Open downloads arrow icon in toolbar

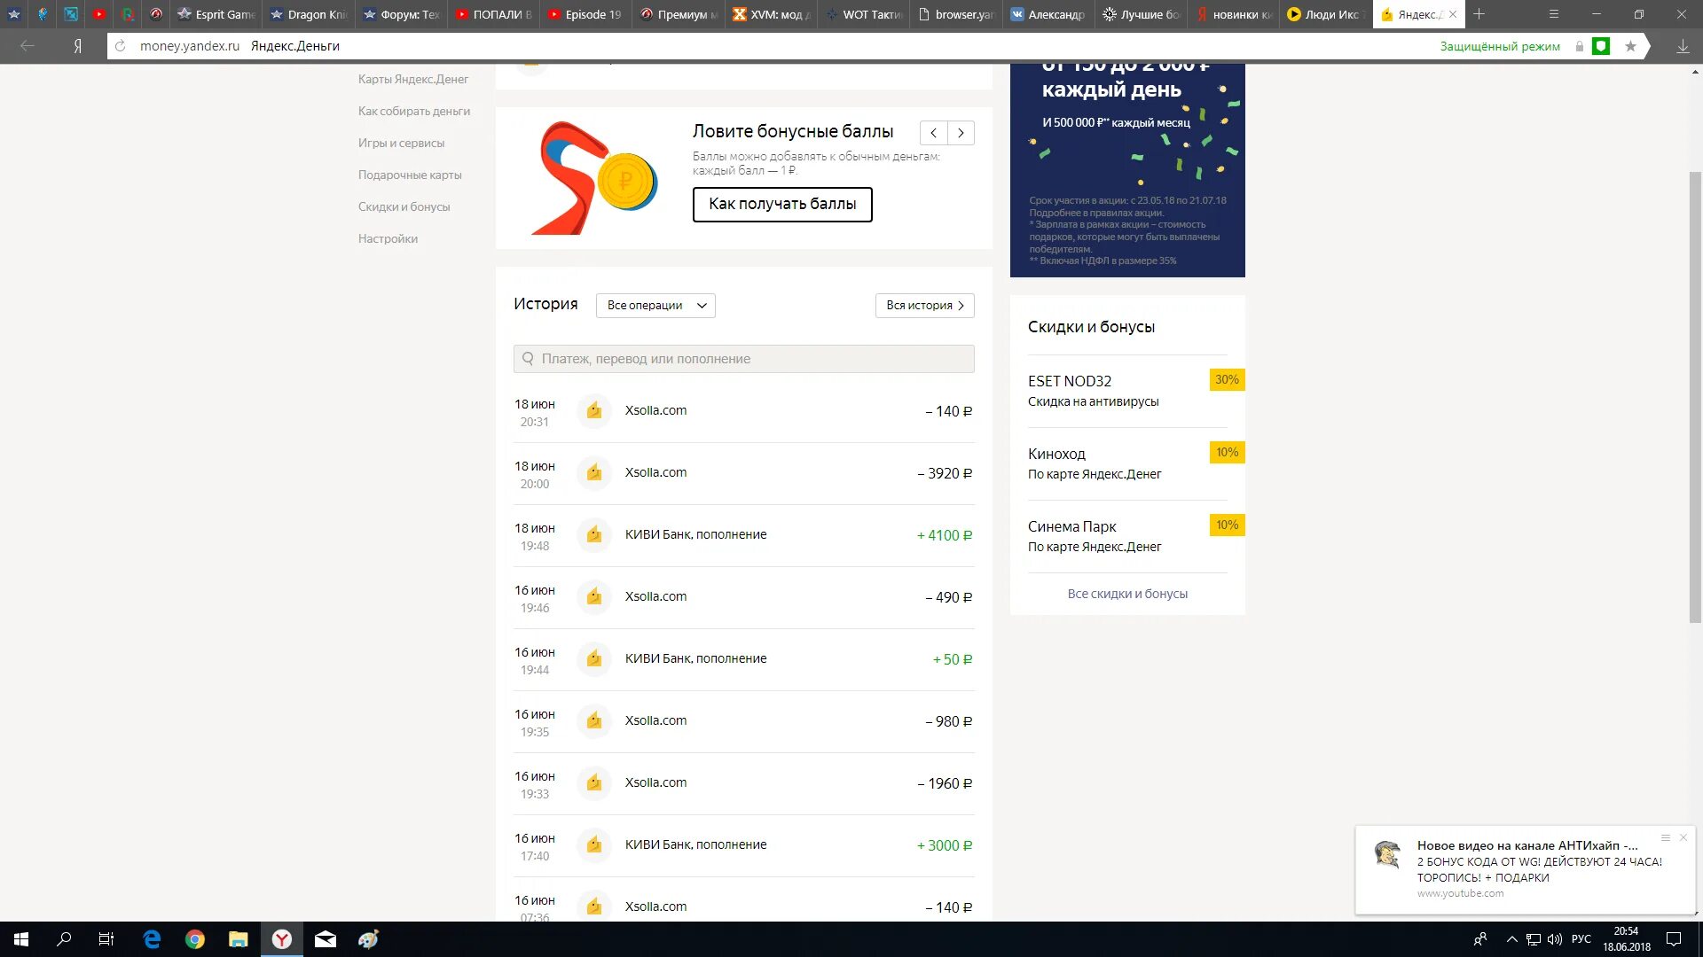pyautogui.click(x=1682, y=46)
